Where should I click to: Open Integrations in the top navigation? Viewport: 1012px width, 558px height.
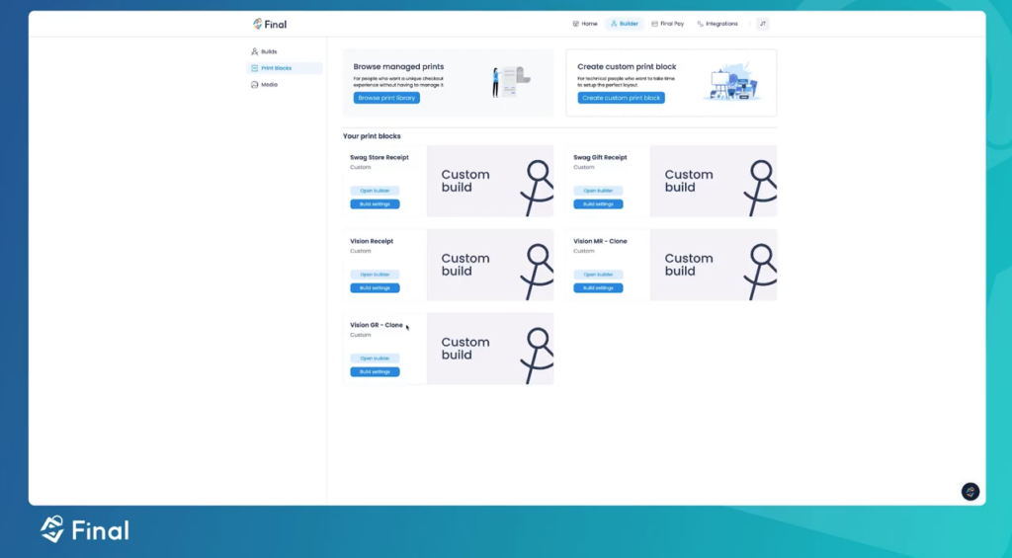717,24
